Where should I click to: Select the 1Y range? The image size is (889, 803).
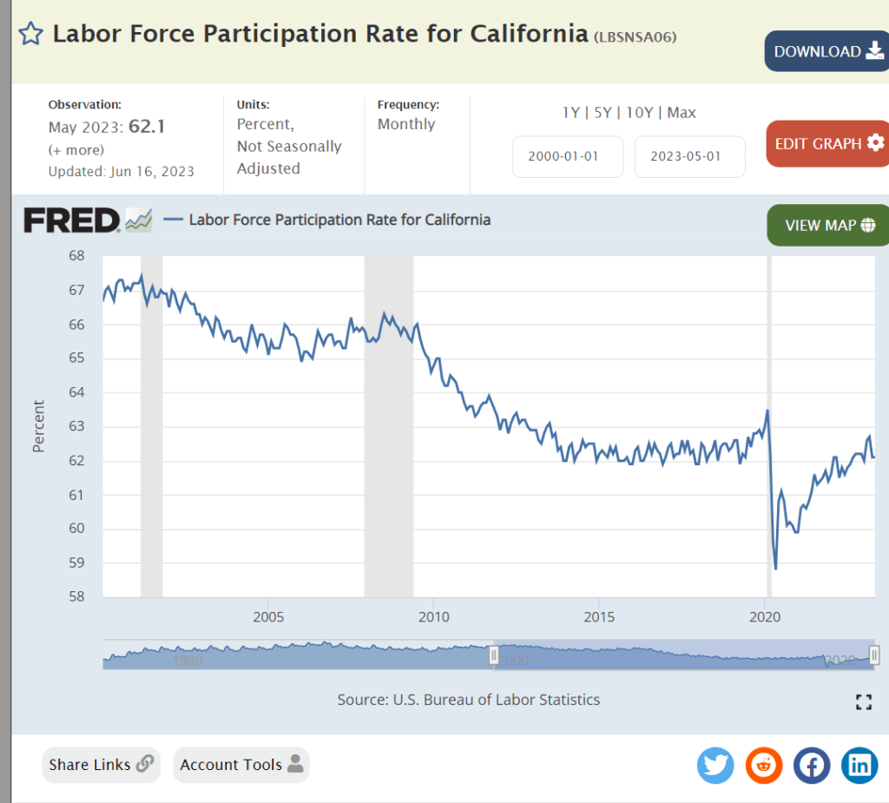(571, 112)
